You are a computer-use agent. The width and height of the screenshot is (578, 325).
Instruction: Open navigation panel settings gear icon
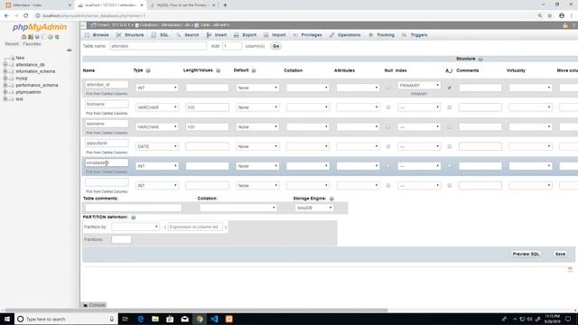tap(51, 37)
